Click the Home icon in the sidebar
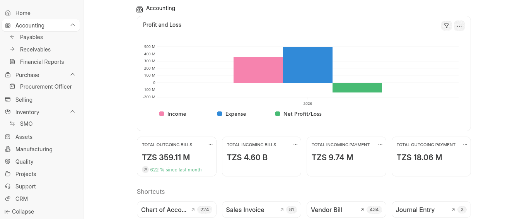The height and width of the screenshot is (219, 522). [x=8, y=13]
